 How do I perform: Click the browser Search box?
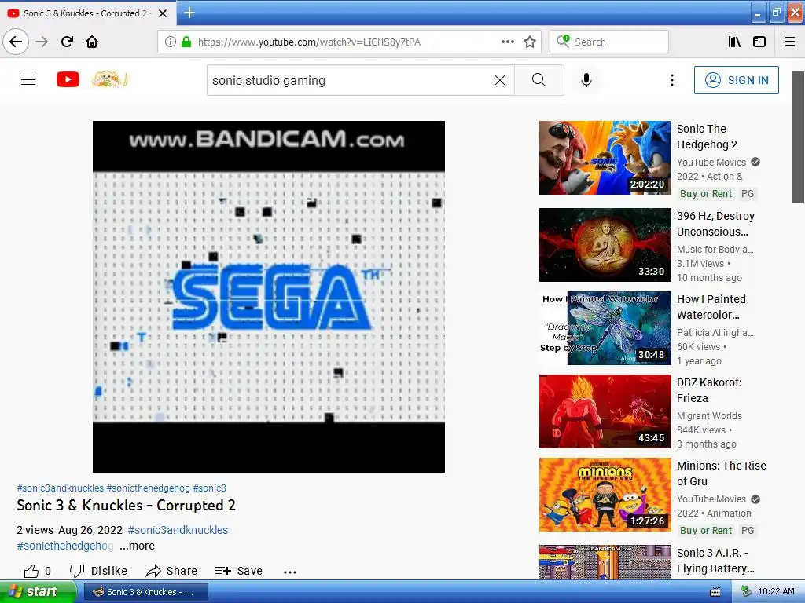609,42
